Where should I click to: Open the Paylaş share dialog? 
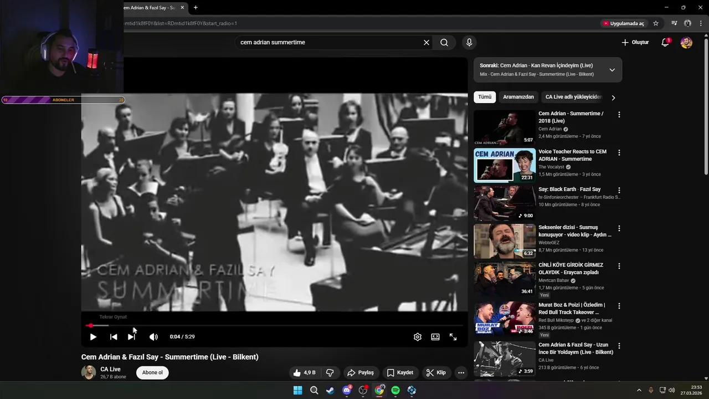[x=360, y=373]
